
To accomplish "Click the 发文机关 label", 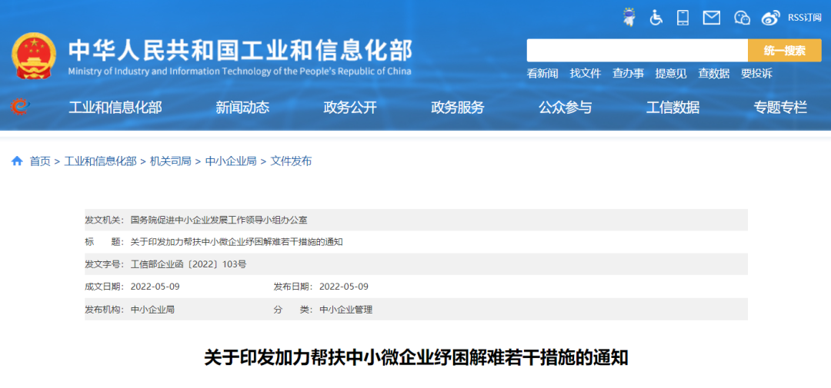I will coord(103,220).
